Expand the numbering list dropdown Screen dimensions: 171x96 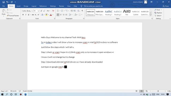click(64, 11)
